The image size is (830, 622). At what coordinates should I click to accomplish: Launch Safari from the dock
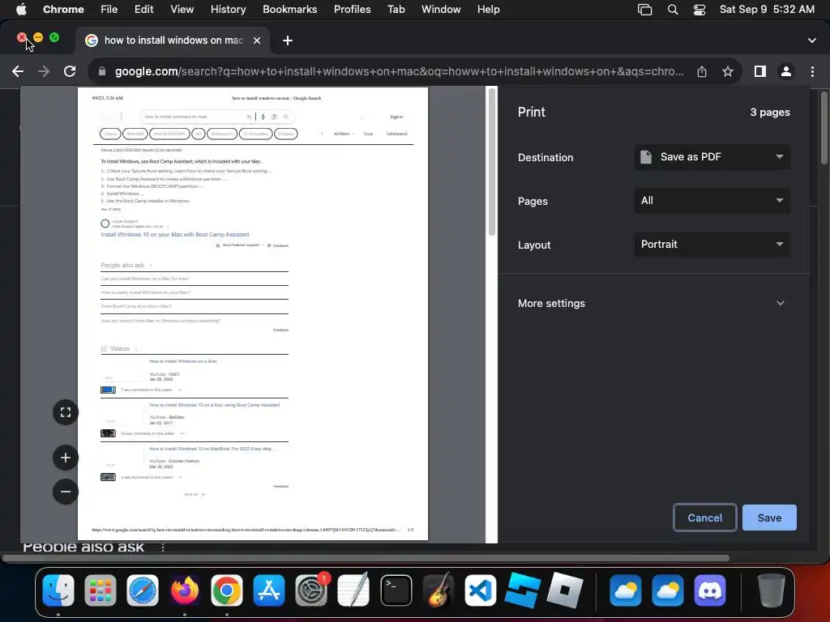143,590
